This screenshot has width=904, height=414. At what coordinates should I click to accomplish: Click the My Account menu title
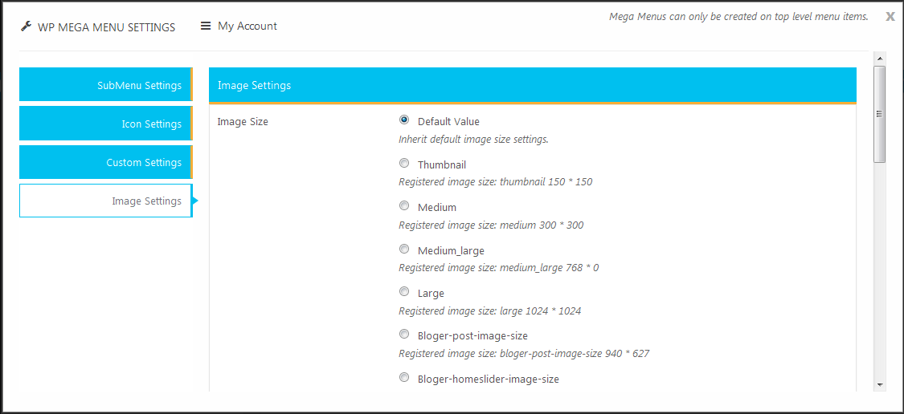pyautogui.click(x=247, y=26)
